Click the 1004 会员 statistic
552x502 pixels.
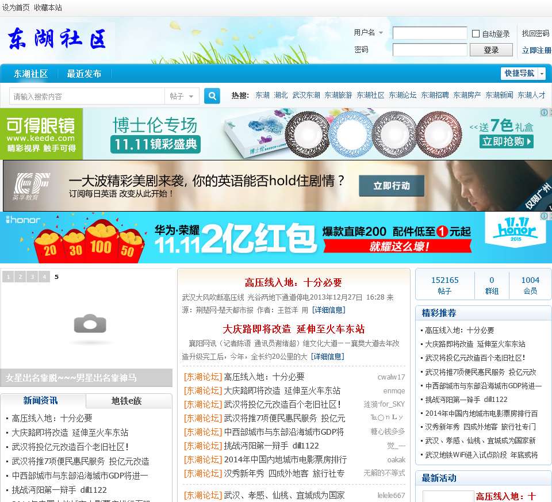click(x=530, y=285)
